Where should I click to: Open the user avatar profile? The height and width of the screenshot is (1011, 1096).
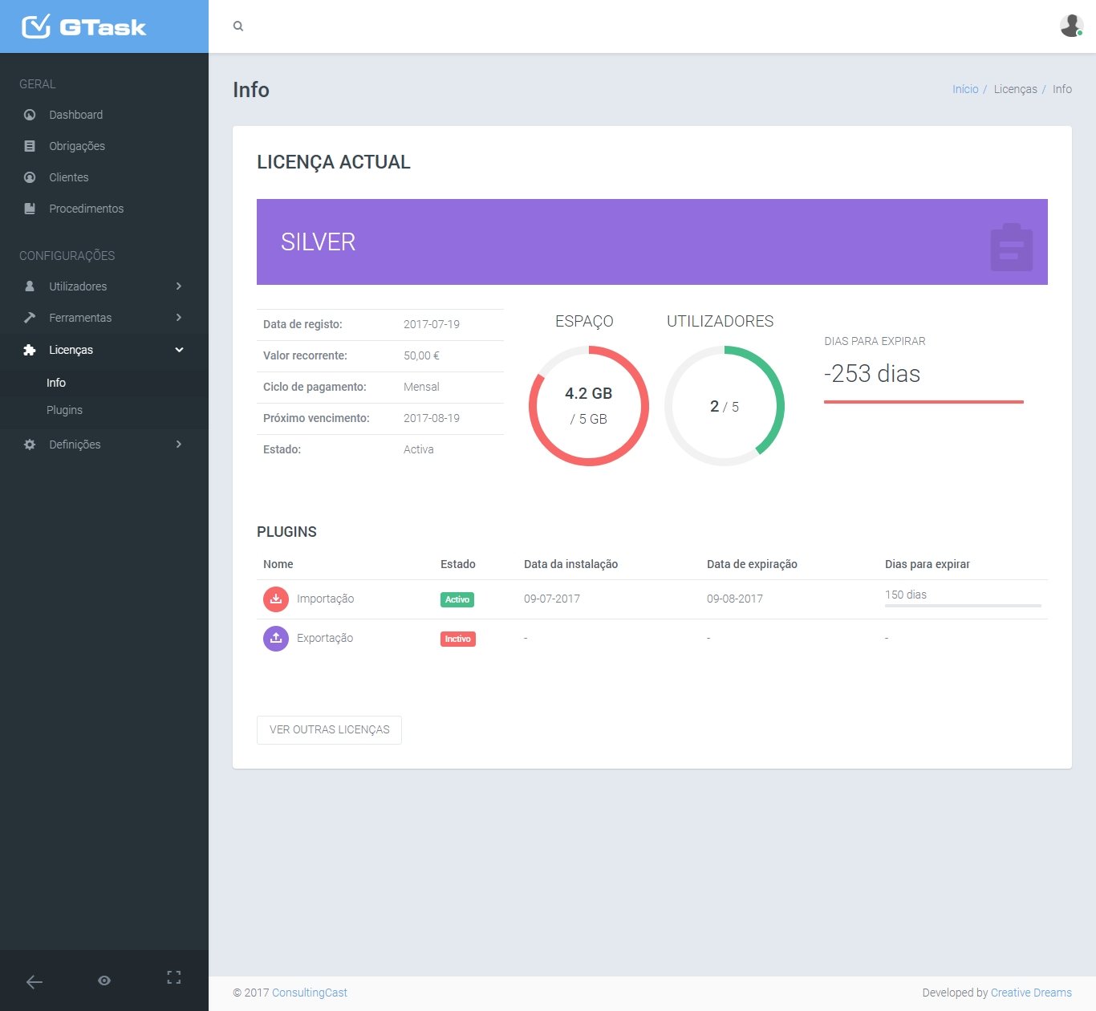coord(1071,26)
